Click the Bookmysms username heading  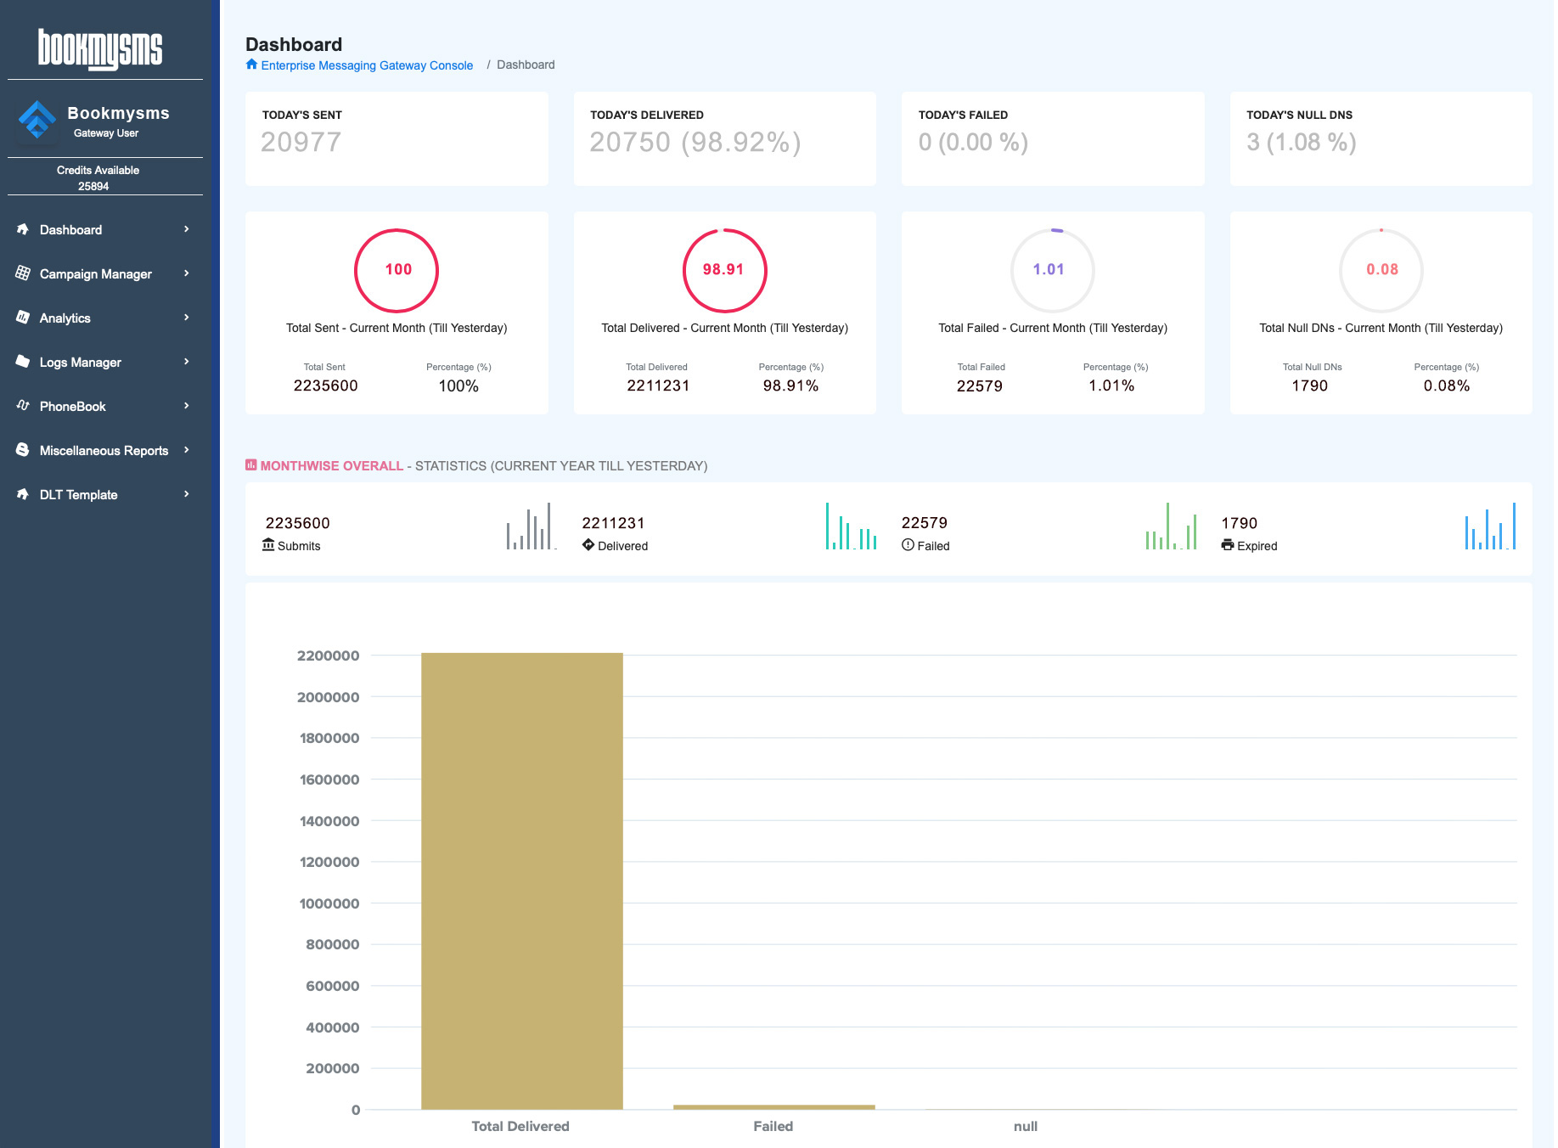[118, 113]
